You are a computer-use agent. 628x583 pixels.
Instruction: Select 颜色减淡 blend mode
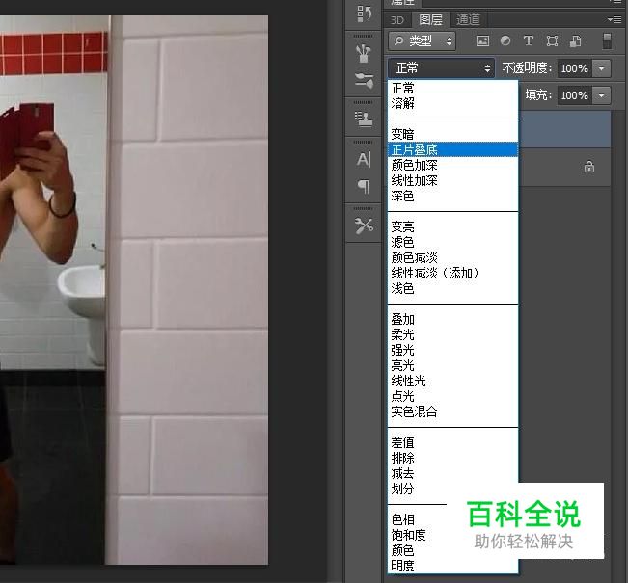[453, 257]
